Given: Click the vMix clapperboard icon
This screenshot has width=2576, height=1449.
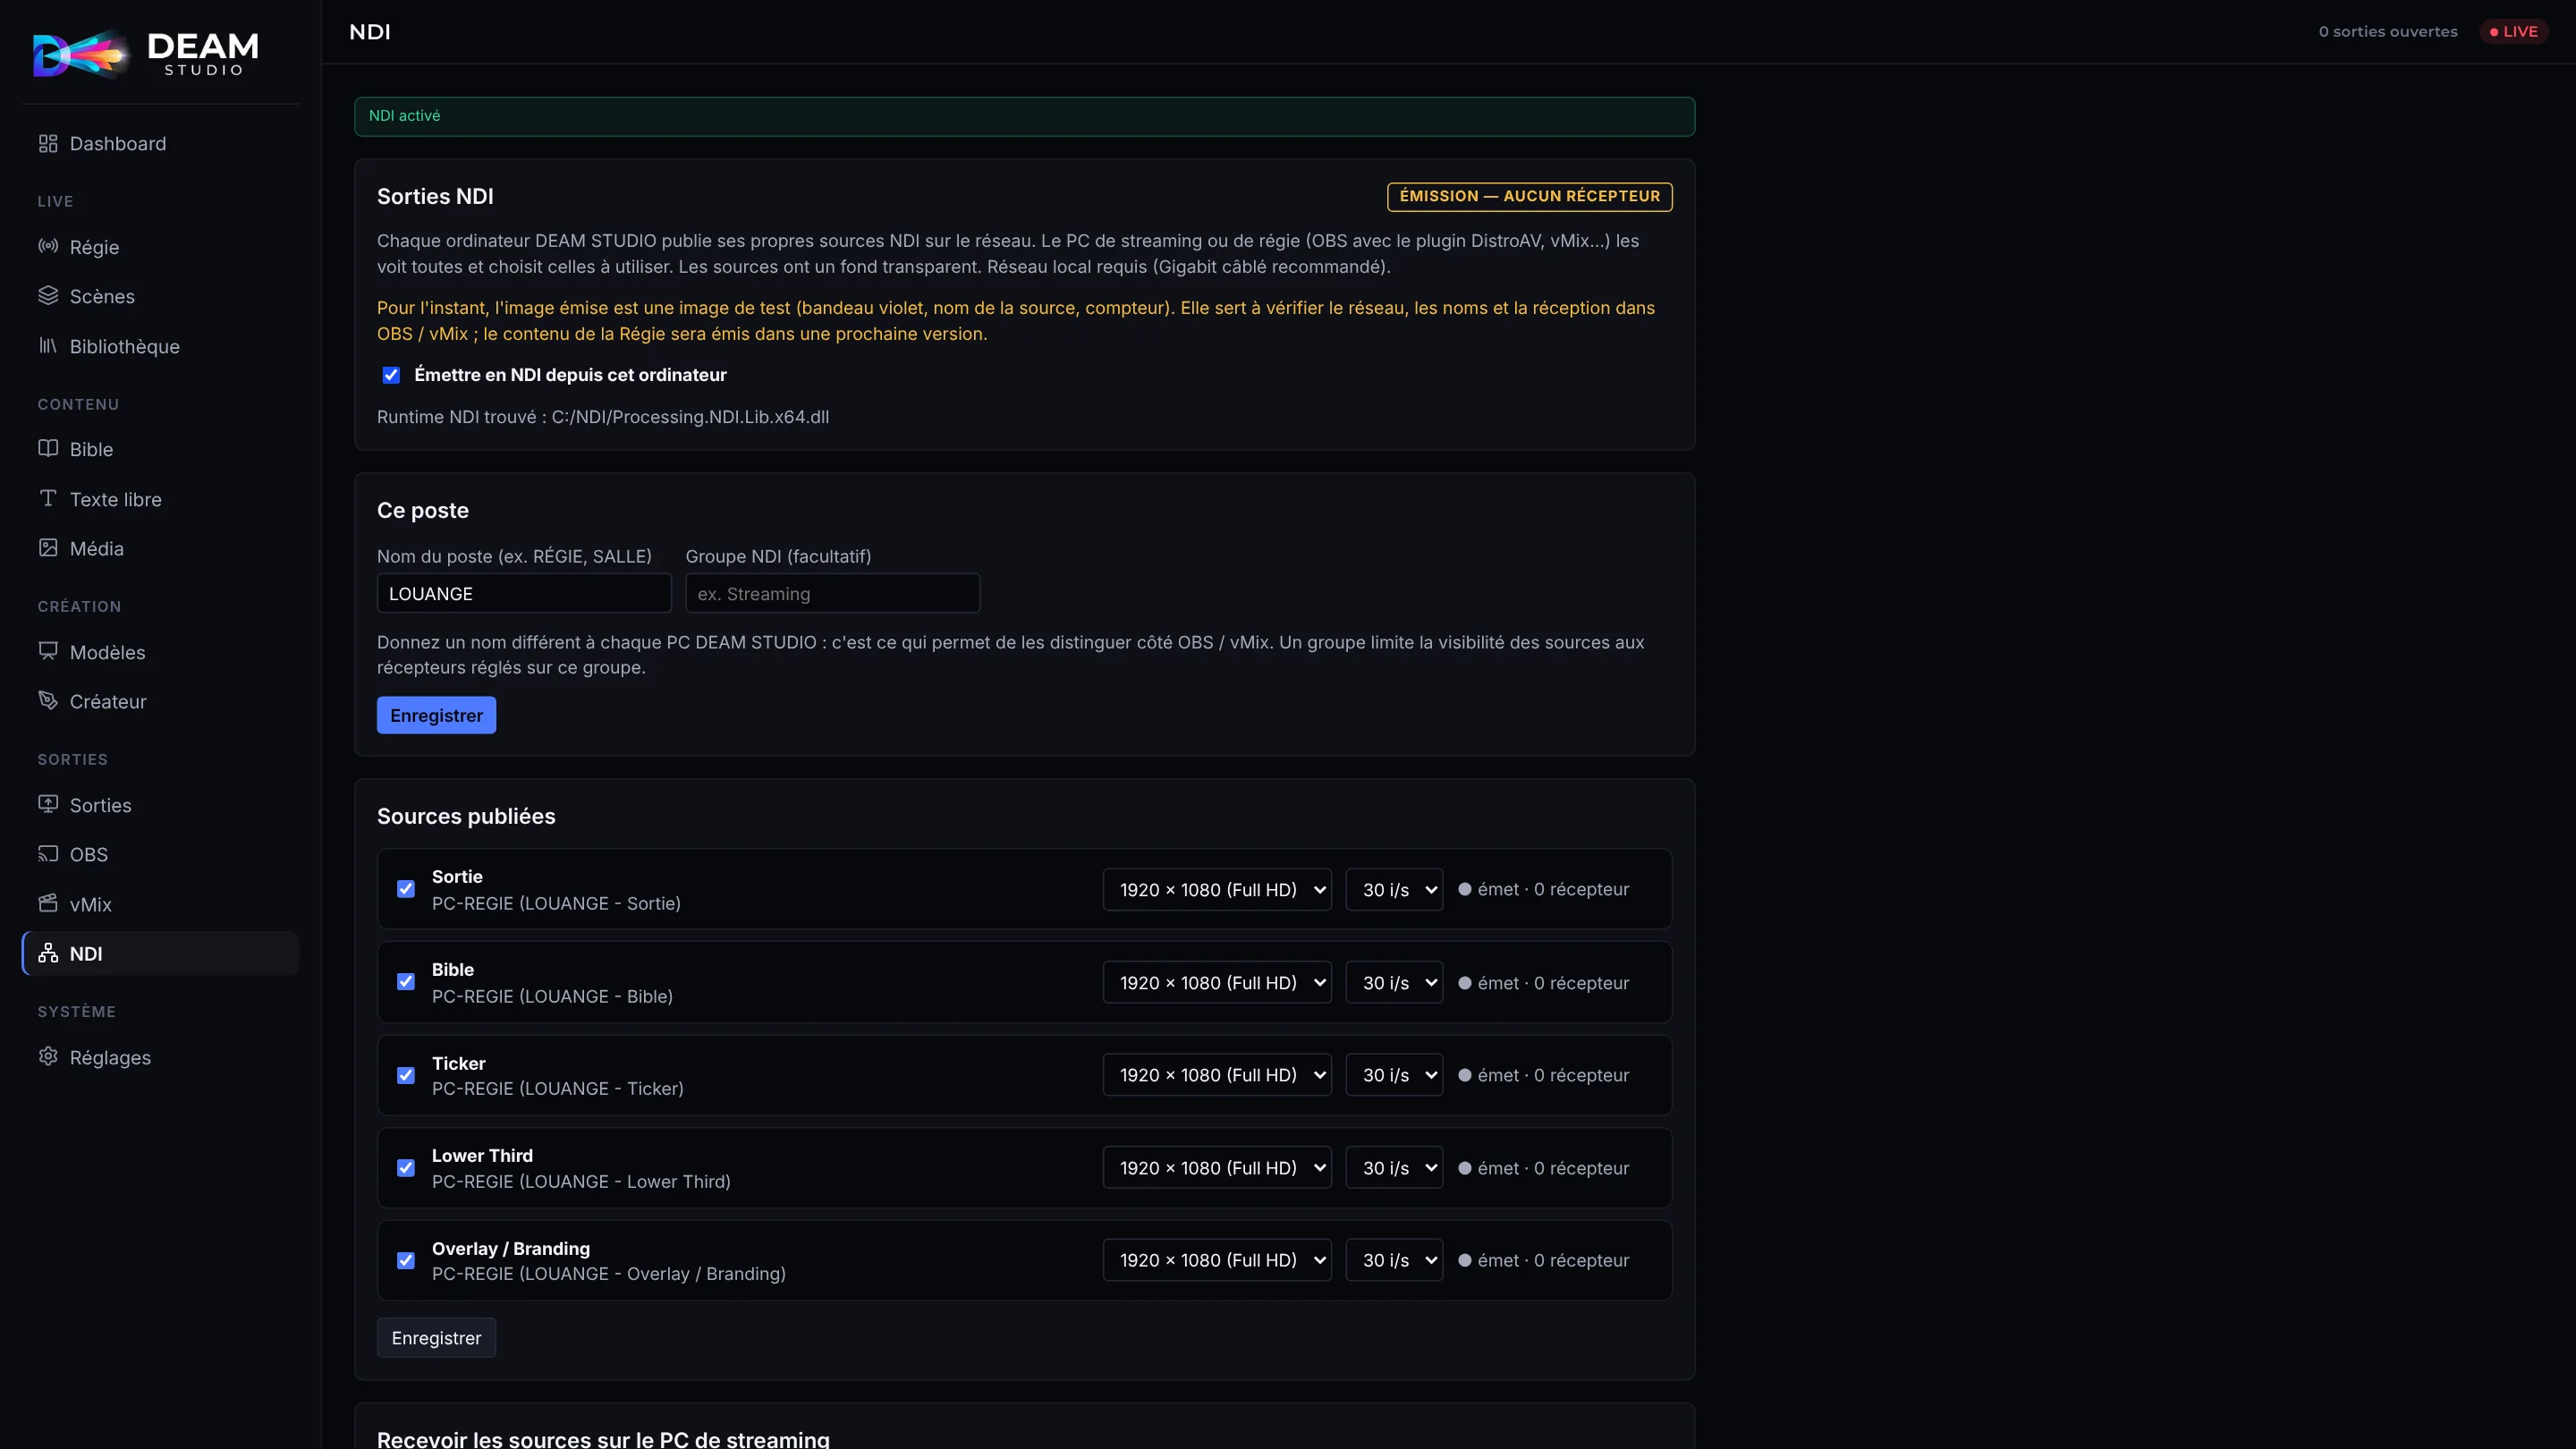Looking at the screenshot, I should coord(48,903).
